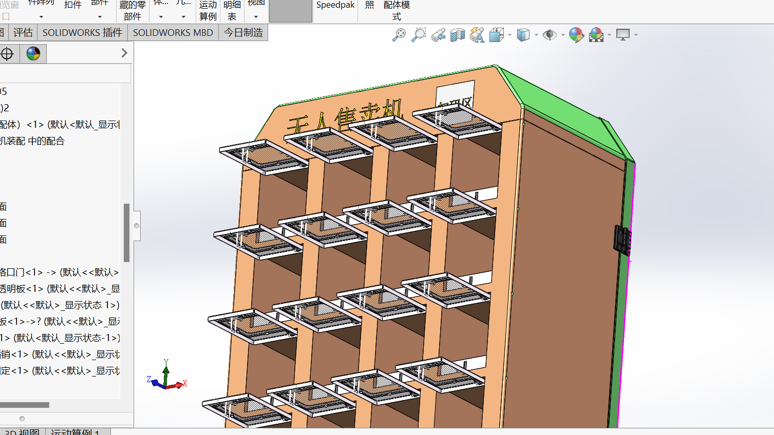Select the tree item ending 定<1>
The width and height of the screenshot is (774, 435).
coord(60,371)
